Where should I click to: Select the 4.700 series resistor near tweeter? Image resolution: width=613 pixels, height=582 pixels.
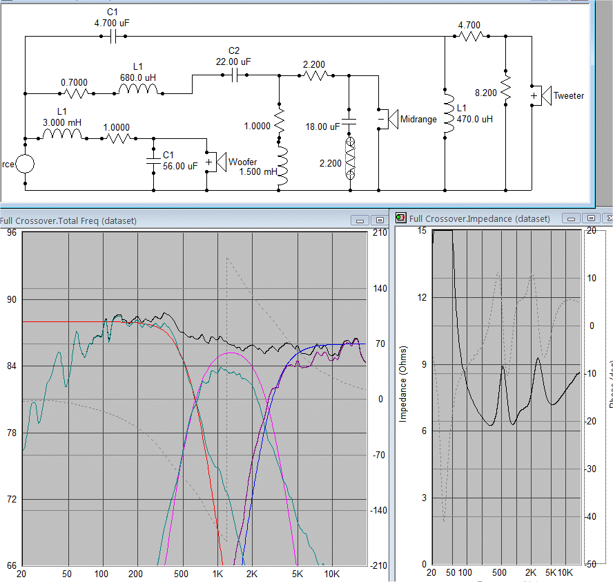click(x=471, y=37)
